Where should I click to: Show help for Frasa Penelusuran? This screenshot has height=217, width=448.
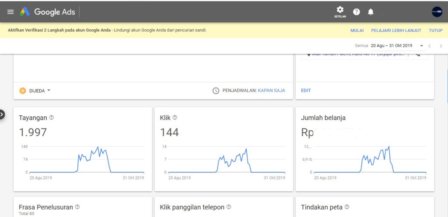point(77,207)
